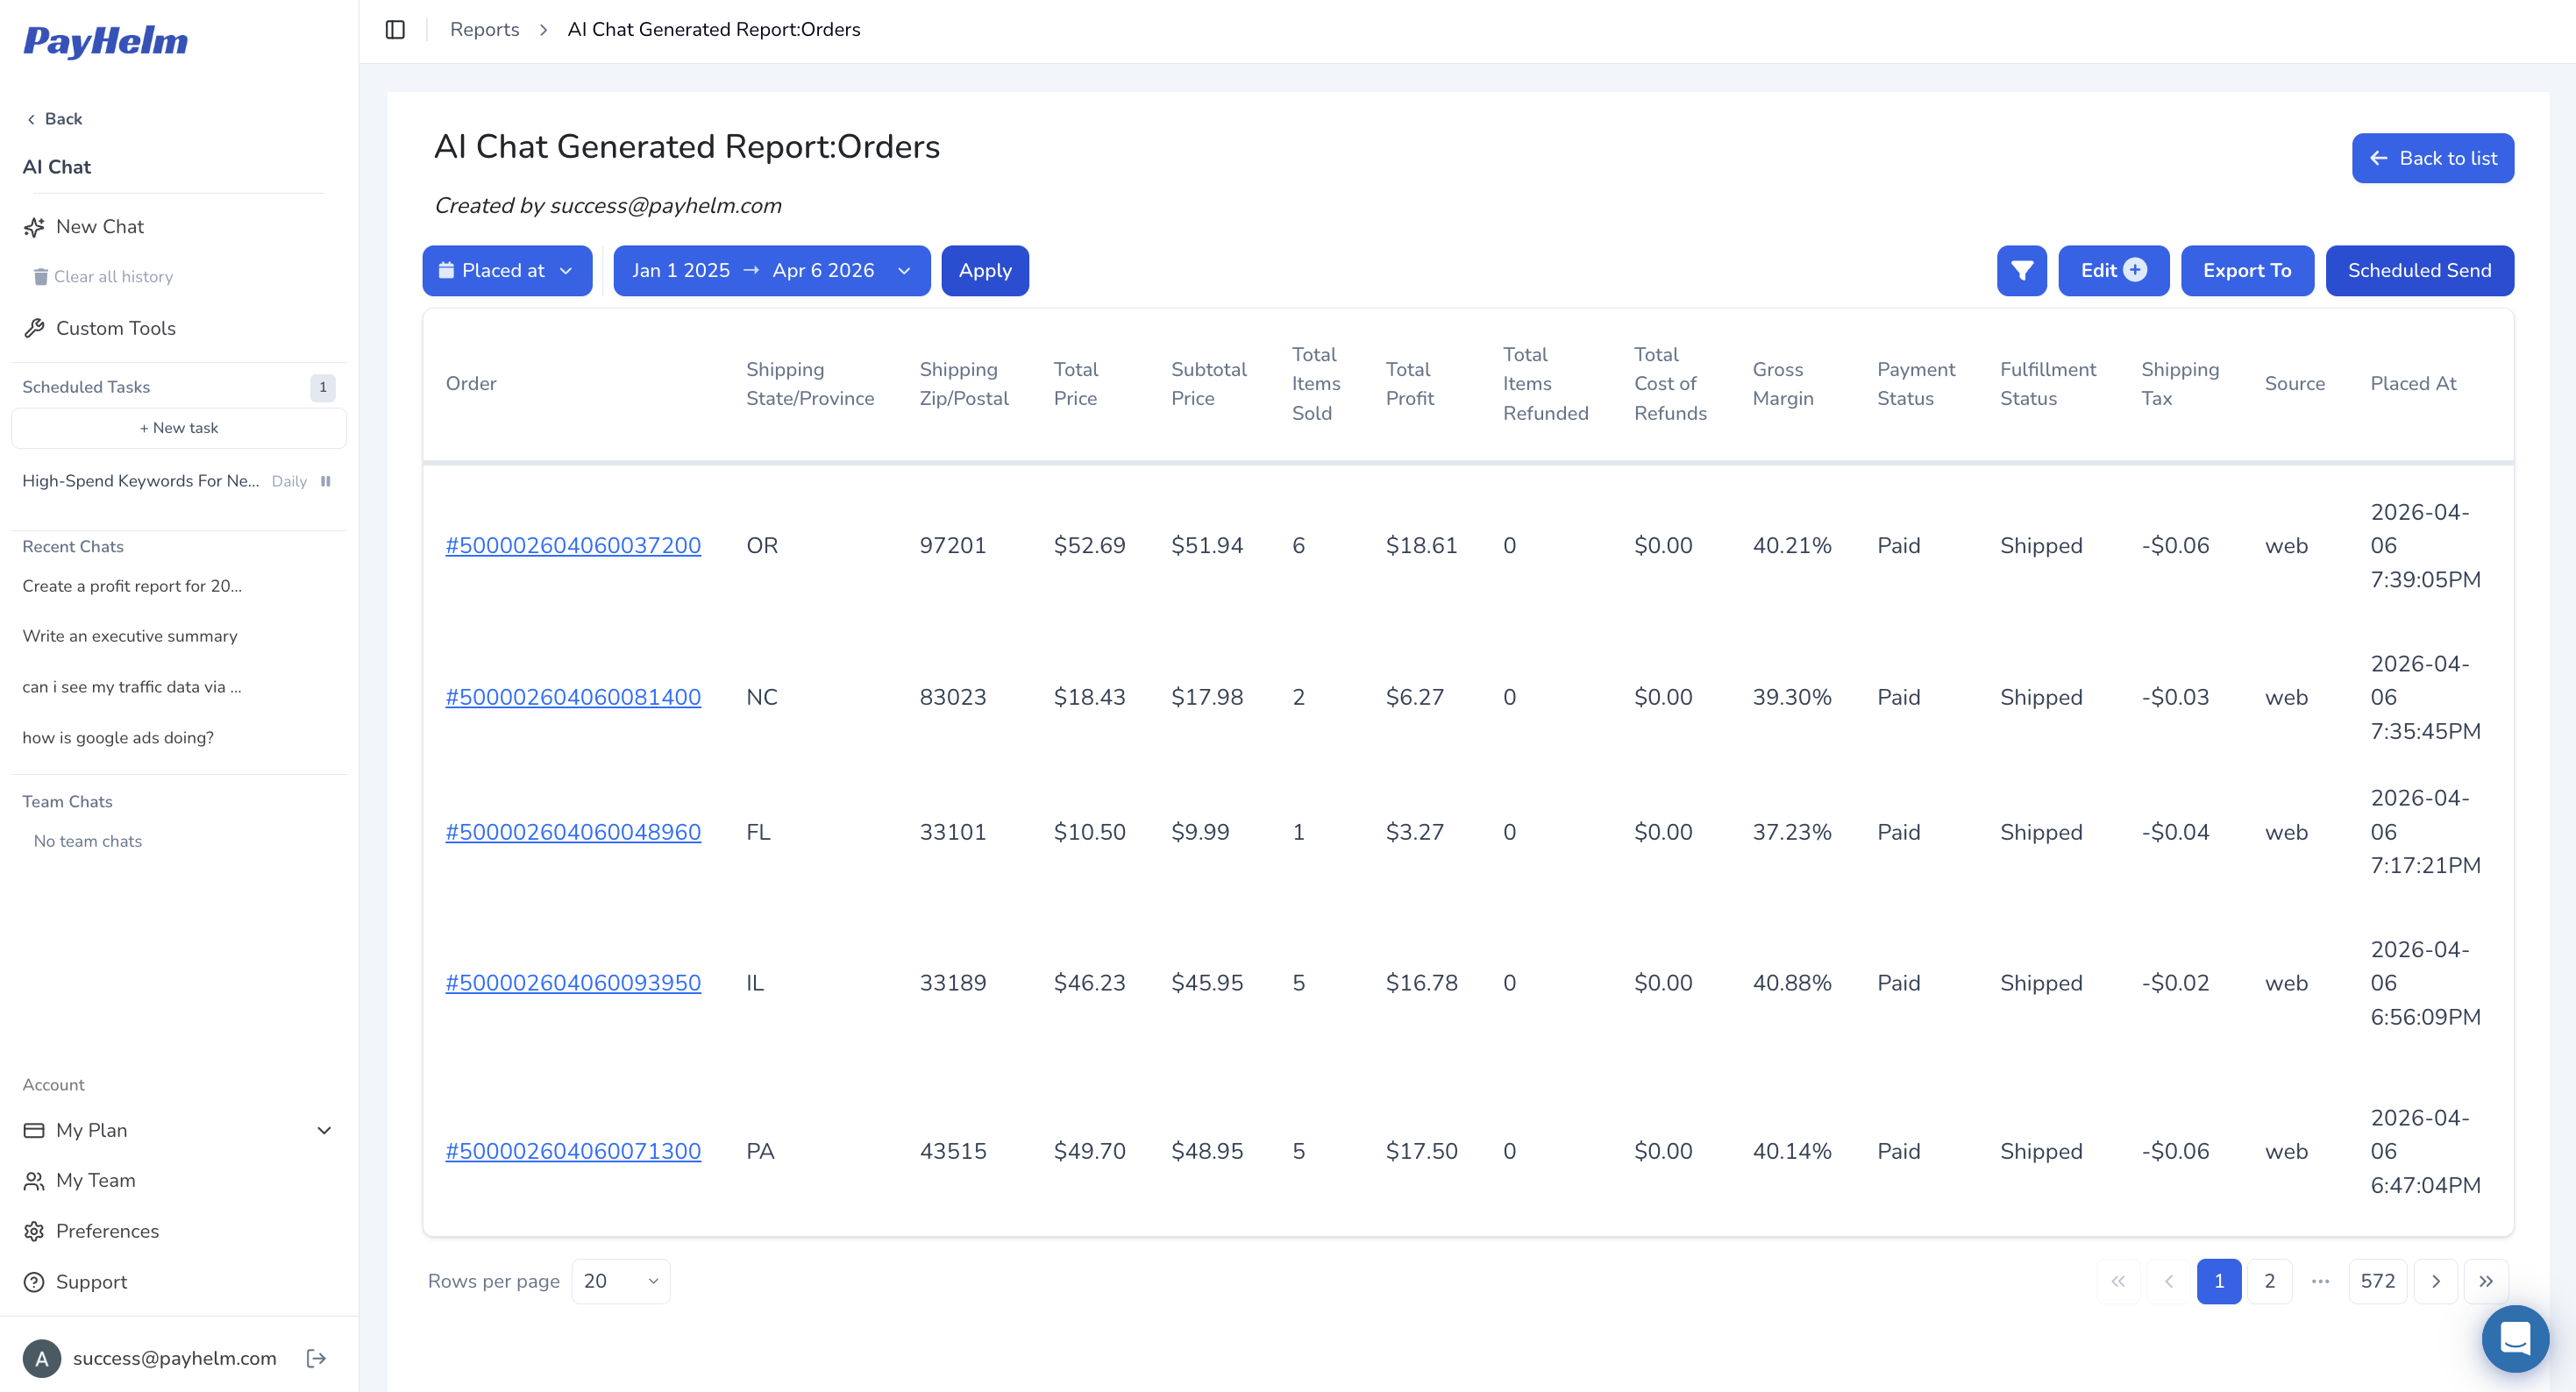Open order #500002604060048960
This screenshot has width=2576, height=1392.
pos(573,832)
